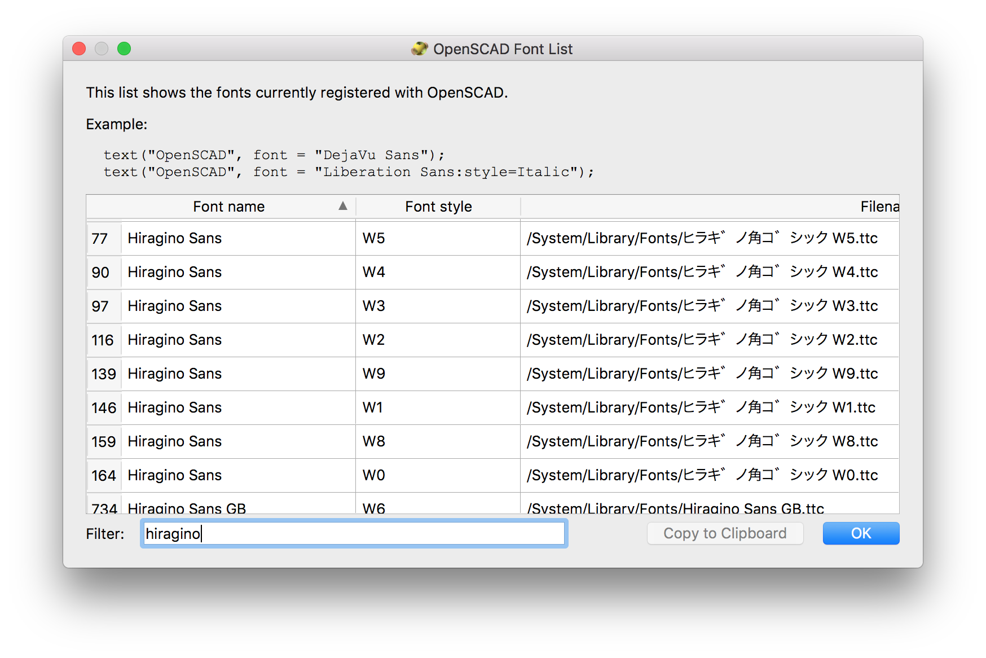Select the file path ending in W3.ttc
The image size is (986, 658).
[x=710, y=306]
